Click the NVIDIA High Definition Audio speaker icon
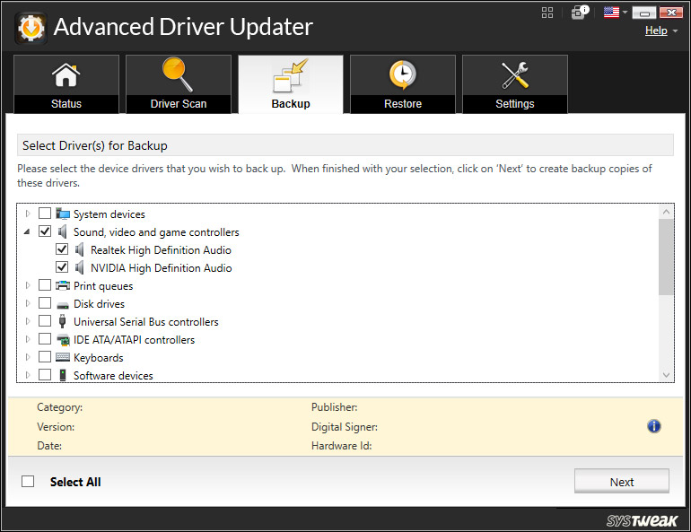Image resolution: width=691 pixels, height=532 pixels. (x=79, y=267)
